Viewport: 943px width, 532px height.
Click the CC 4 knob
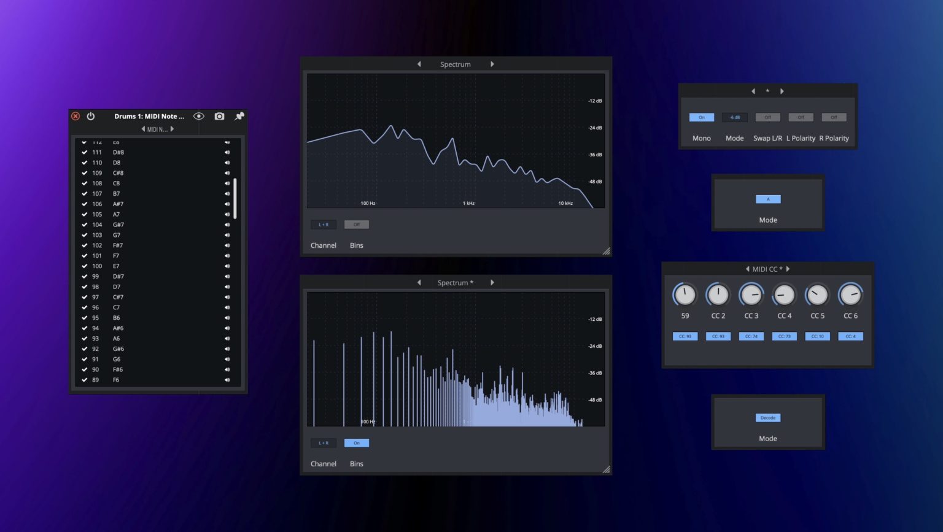[784, 296]
